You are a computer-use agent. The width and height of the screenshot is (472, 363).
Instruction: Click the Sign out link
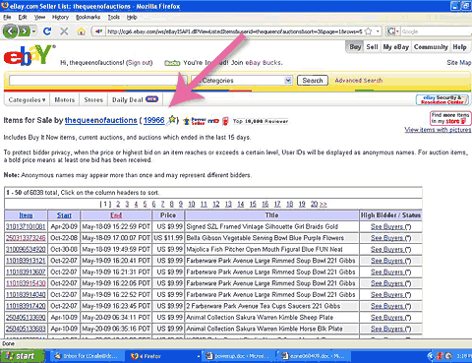140,63
